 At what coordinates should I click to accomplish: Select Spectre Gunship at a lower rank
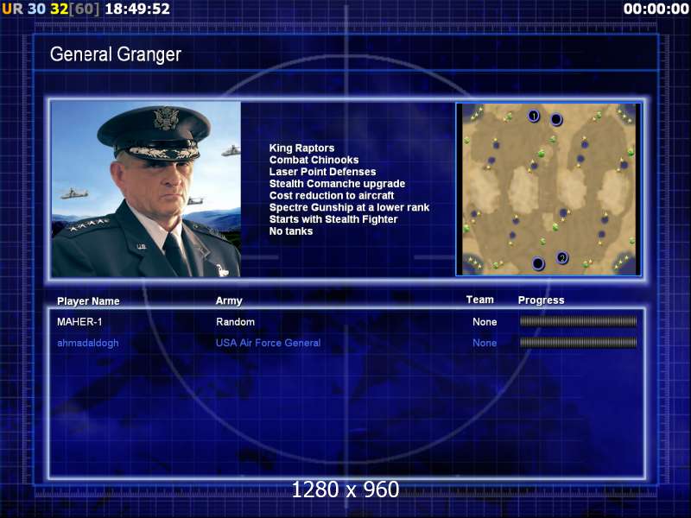pyautogui.click(x=349, y=207)
